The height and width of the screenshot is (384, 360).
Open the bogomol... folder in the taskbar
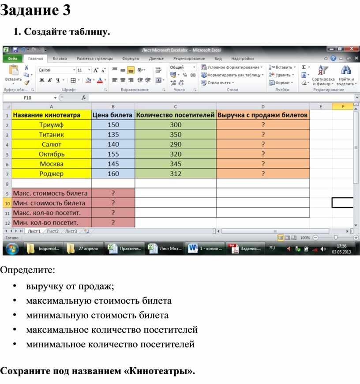(43, 248)
